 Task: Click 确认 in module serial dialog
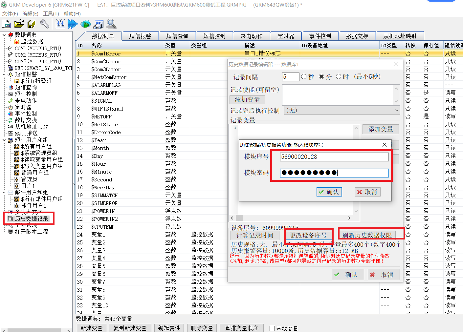point(329,192)
